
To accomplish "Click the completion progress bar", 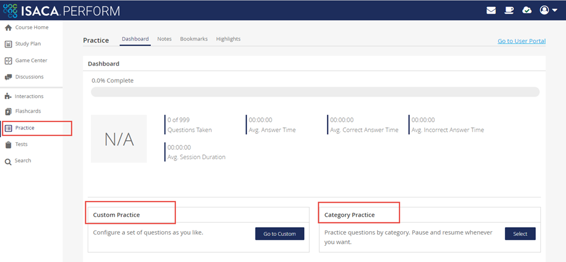I will 315,92.
